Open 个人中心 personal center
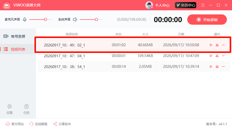Image resolution: width=232 pixels, height=129 pixels. 162,5
